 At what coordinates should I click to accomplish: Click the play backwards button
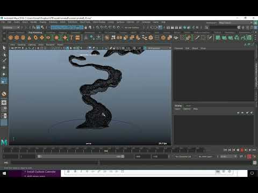238,150
